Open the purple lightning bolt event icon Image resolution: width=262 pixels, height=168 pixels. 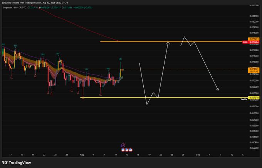(123, 145)
